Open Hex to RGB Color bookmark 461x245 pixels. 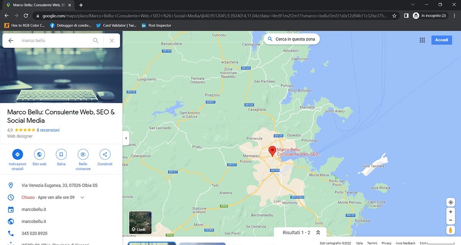25,25
